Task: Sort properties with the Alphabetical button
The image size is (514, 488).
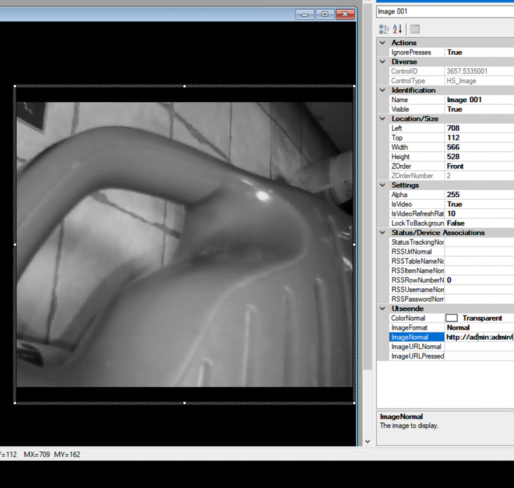Action: pos(398,29)
